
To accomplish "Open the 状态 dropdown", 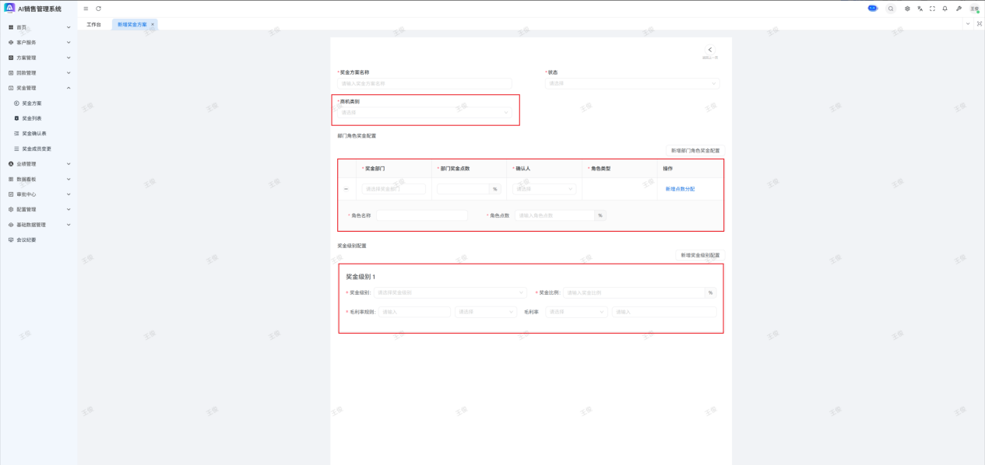I will click(x=631, y=83).
